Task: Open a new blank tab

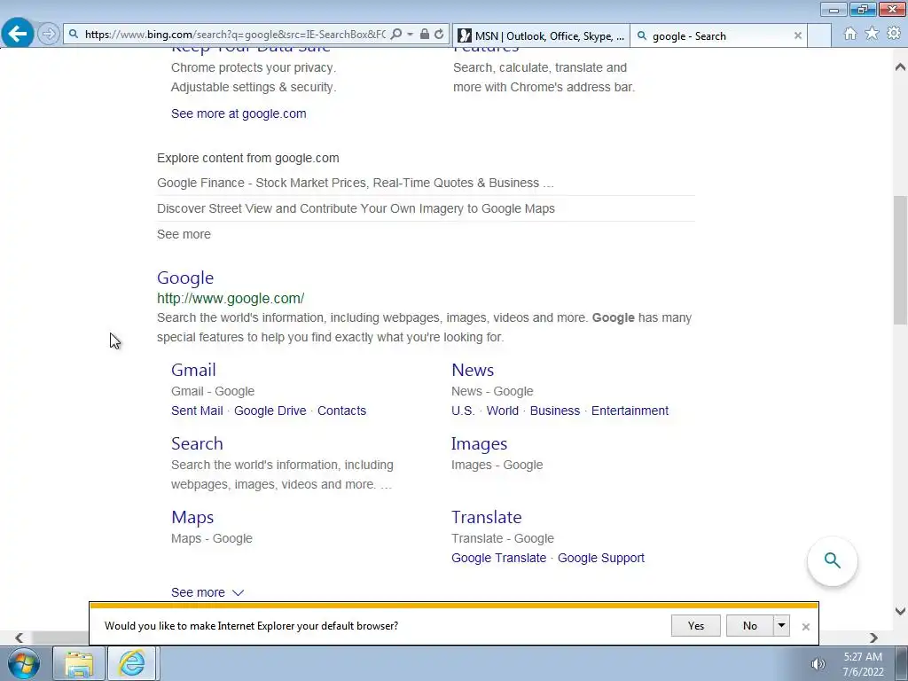Action: point(819,35)
